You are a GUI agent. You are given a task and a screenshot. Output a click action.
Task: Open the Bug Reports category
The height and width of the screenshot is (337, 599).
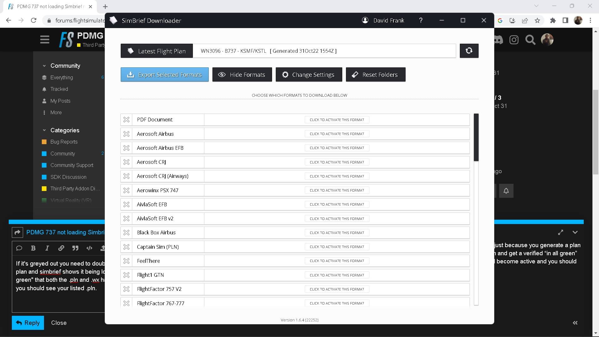64,142
